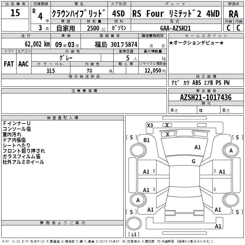Click the A1 mark on rear bumper
The height and width of the screenshot is (245, 245).
[218, 226]
